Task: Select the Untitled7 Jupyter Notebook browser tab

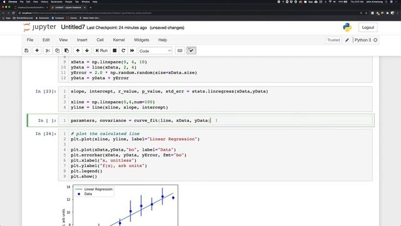Action: (68, 8)
